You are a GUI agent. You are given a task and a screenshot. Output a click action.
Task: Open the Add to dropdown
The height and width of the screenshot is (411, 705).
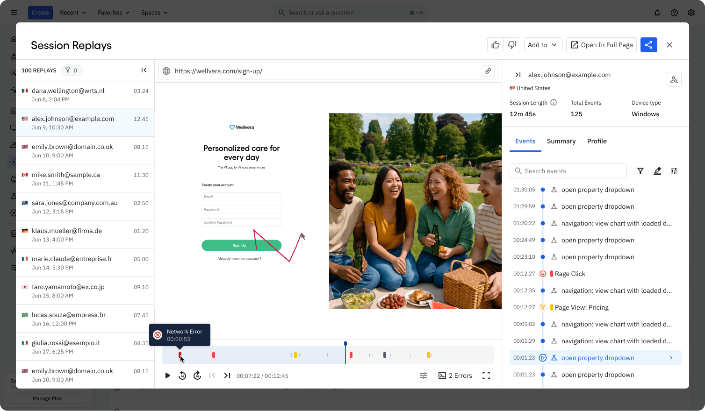(543, 44)
